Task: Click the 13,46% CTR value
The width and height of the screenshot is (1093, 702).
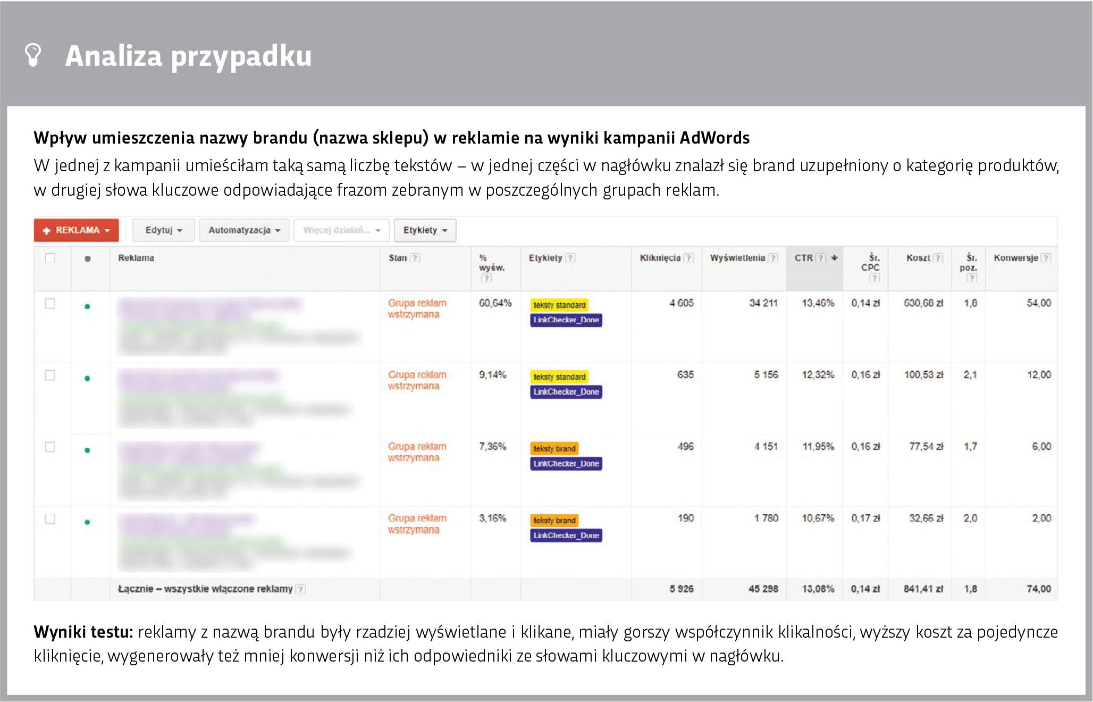Action: [x=818, y=303]
